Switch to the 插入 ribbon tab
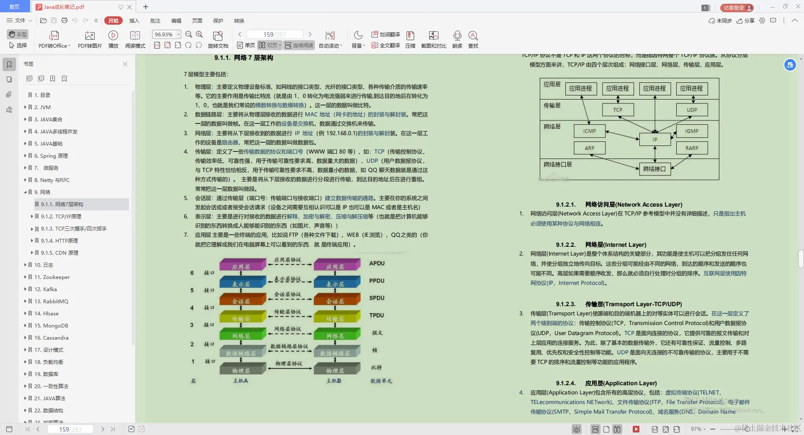Image resolution: width=804 pixels, height=435 pixels. tap(134, 20)
